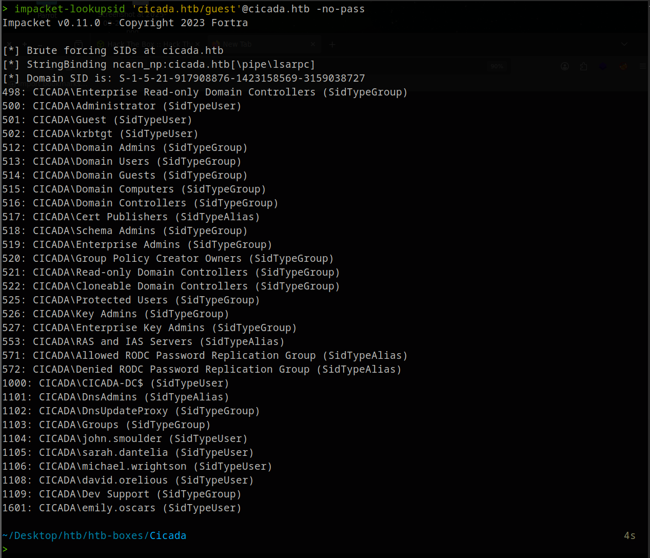Click the 525 Protected Users row
The image size is (650, 558).
coord(131,300)
